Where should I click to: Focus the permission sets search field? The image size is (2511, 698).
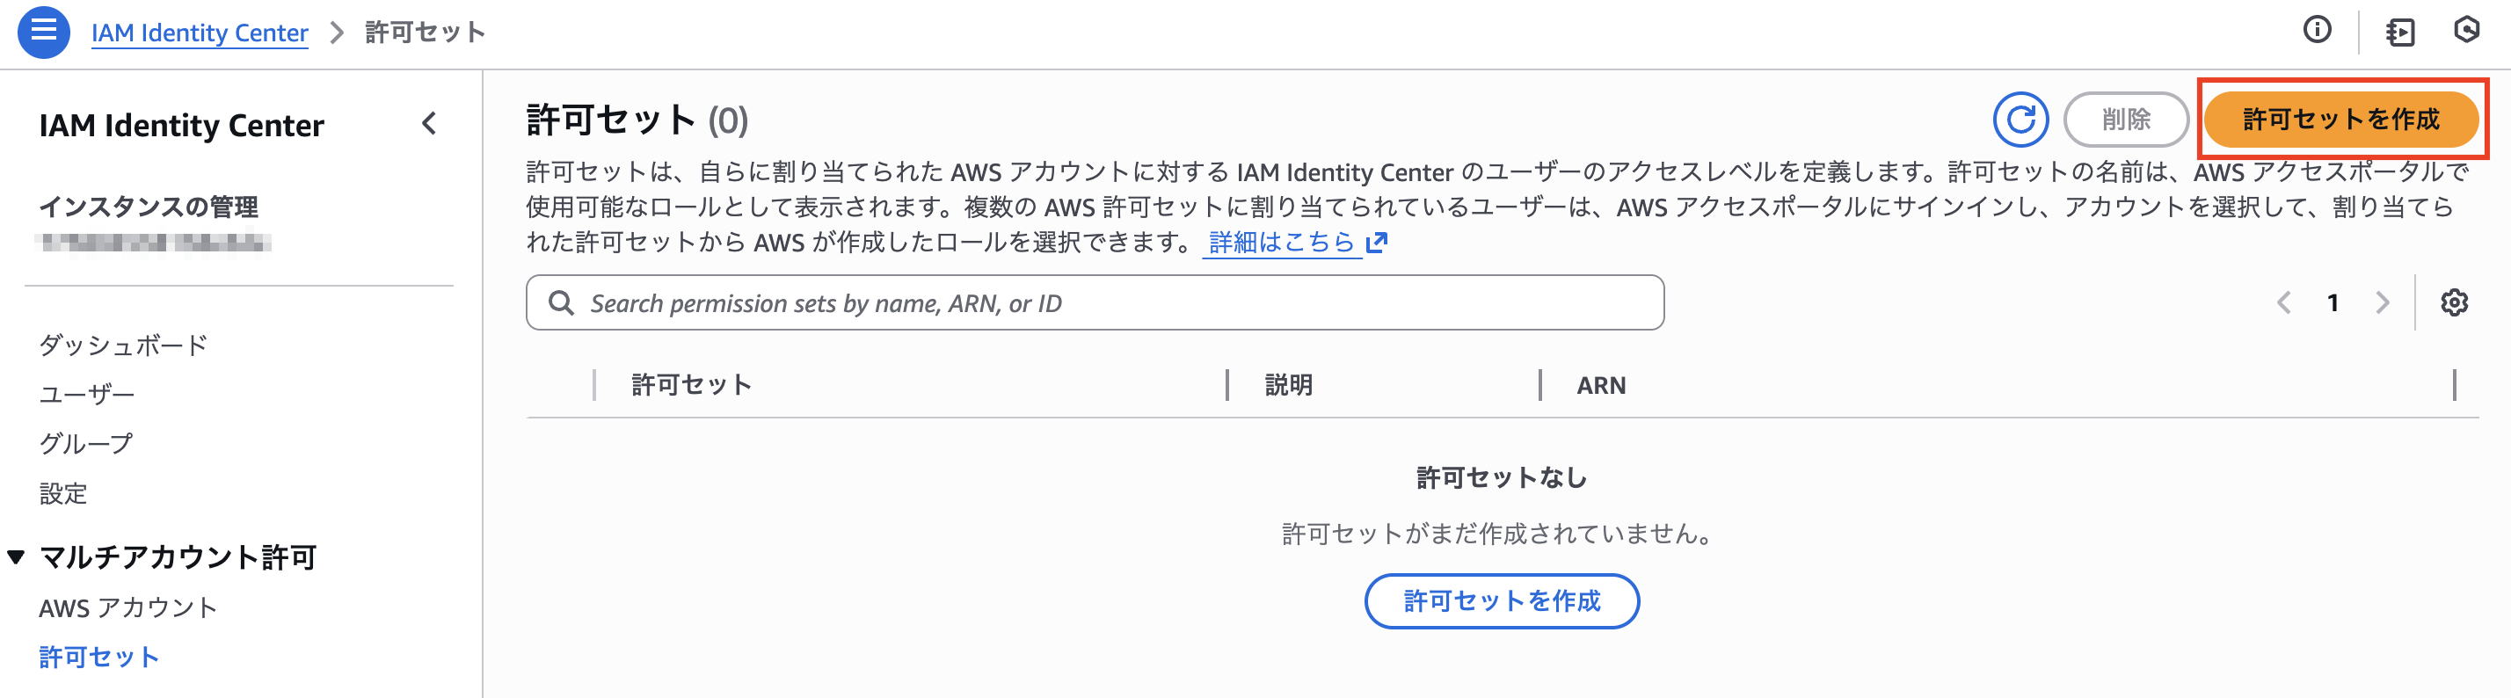pos(1111,303)
